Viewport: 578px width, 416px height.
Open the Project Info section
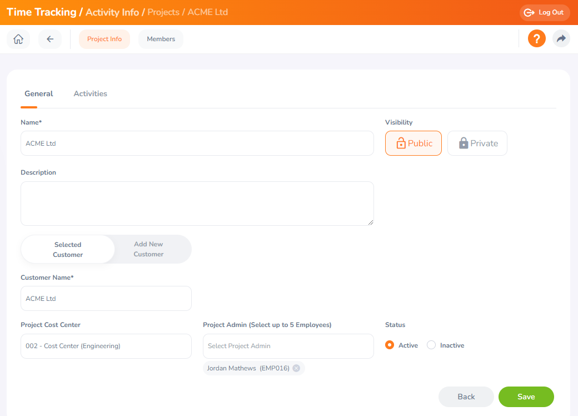tap(104, 39)
